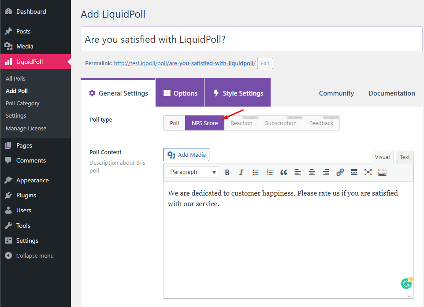Viewport: 424px width, 307px height.
Task: Click the Collapse menu arrow icon
Action: click(x=8, y=255)
